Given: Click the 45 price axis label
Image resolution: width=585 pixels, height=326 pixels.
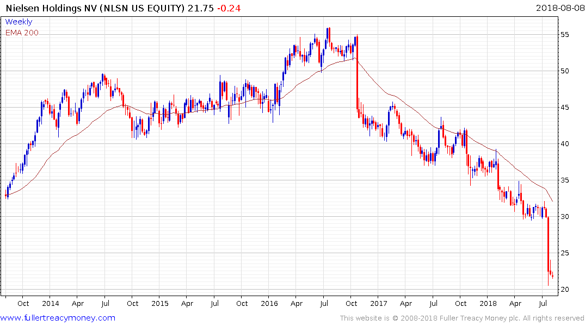Looking at the screenshot, I should [565, 107].
